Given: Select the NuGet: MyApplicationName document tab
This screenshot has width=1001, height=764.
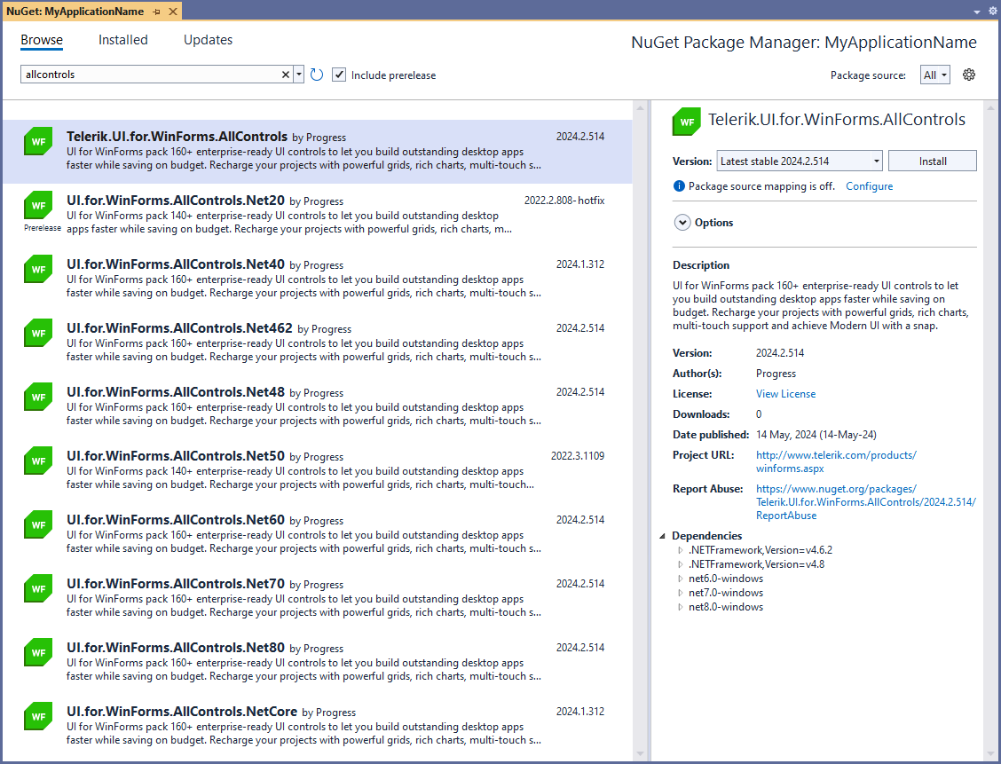Looking at the screenshot, I should coord(75,12).
